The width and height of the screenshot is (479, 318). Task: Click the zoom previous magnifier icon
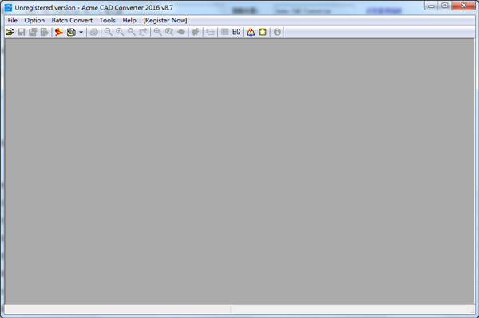(x=169, y=32)
